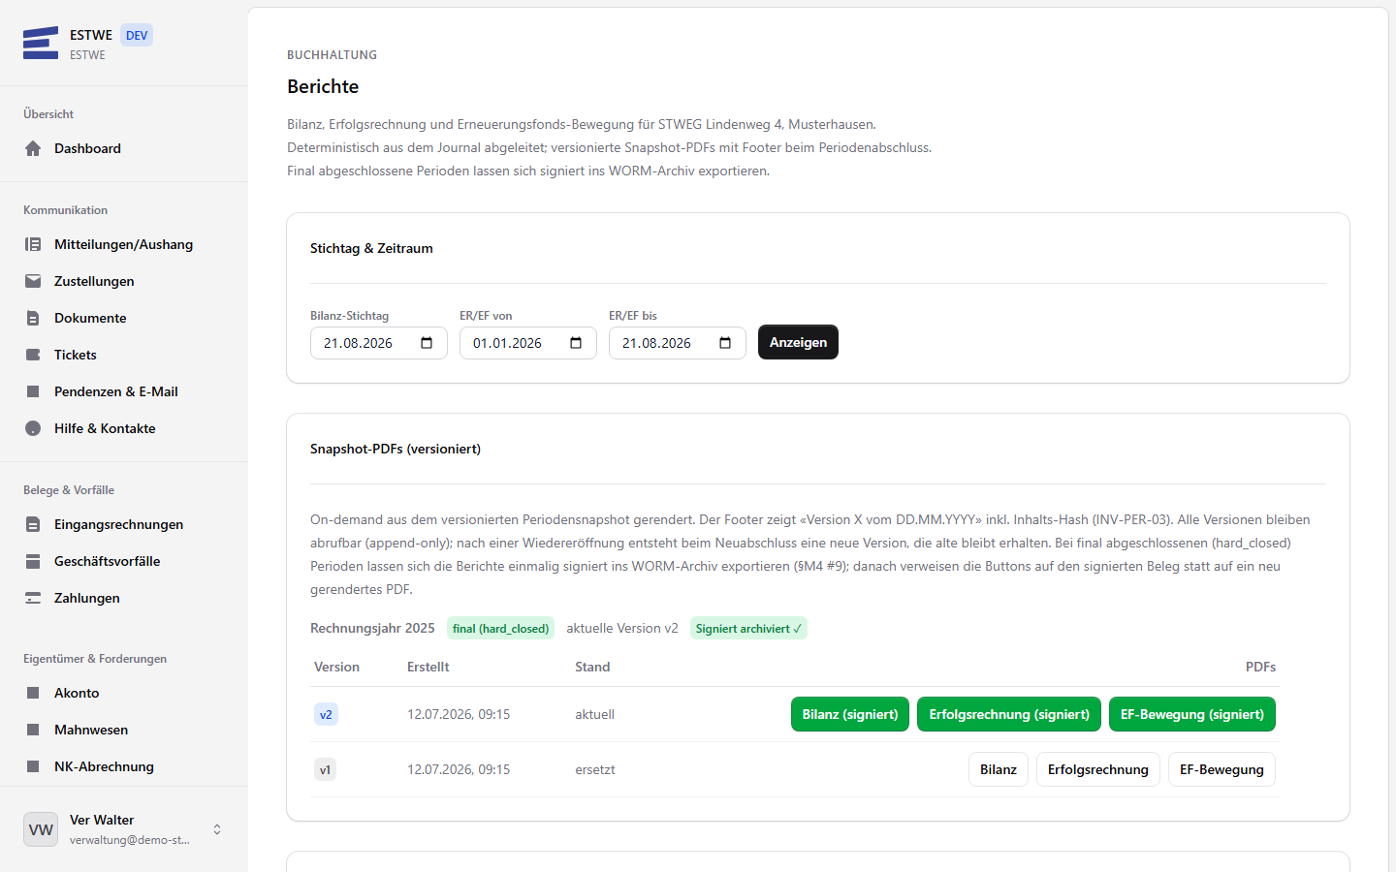Viewport: 1396px width, 872px height.
Task: Click the Hilfe & Kontakte icon
Action: pos(33,428)
